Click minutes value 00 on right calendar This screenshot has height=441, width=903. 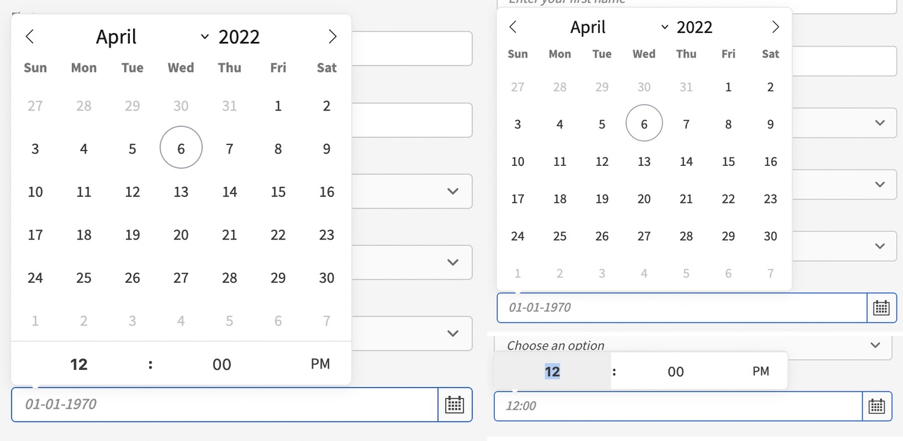point(675,371)
